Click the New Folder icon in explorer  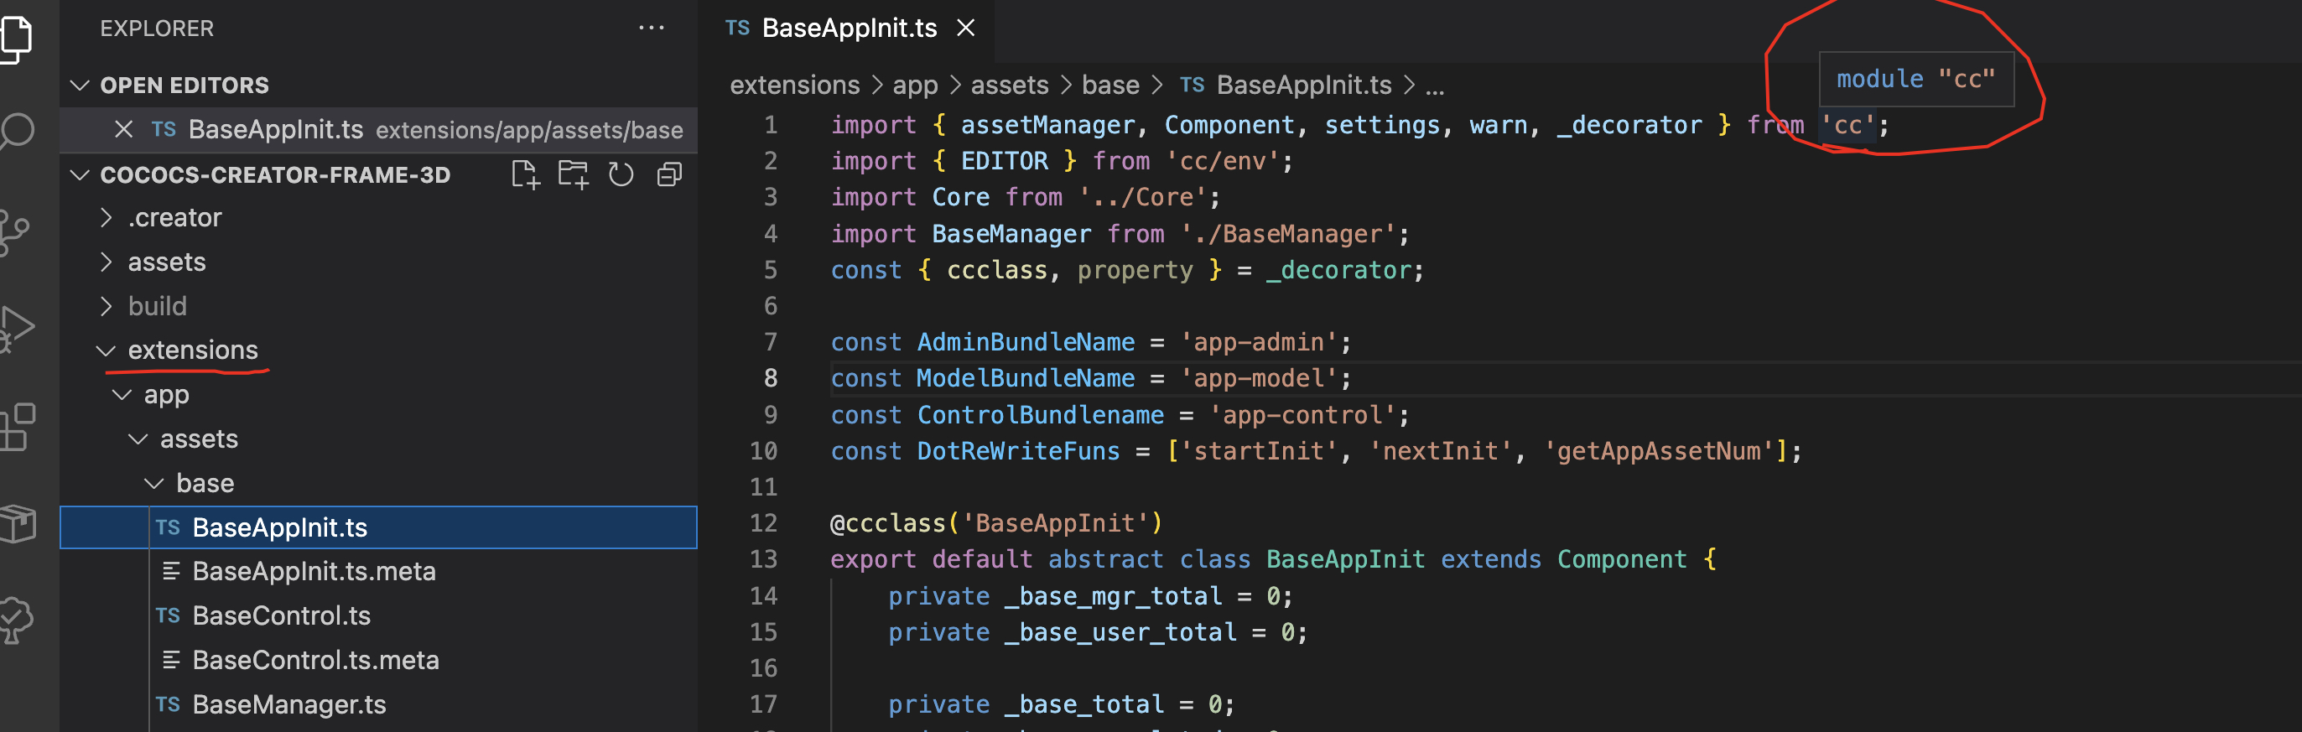coord(573,175)
